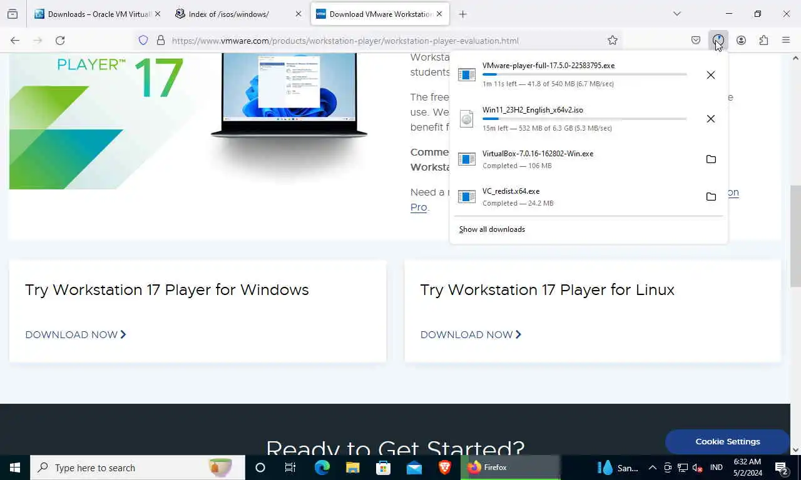
Task: Save page to Pocket
Action: (x=696, y=40)
